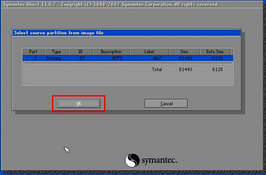Select the Primary partition row cell
Screen dimensions: 266x175
pyautogui.click(x=54, y=58)
